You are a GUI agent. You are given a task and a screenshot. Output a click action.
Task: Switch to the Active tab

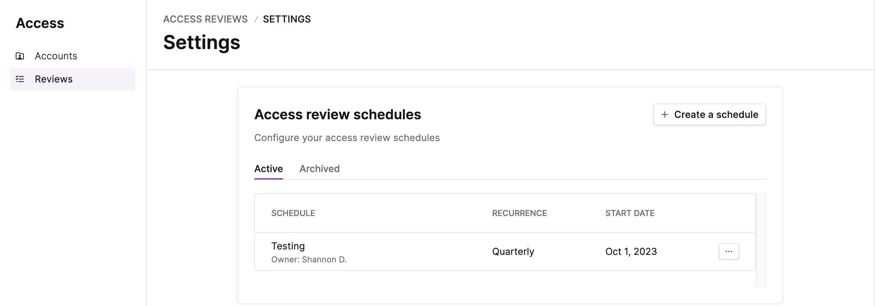coord(268,169)
